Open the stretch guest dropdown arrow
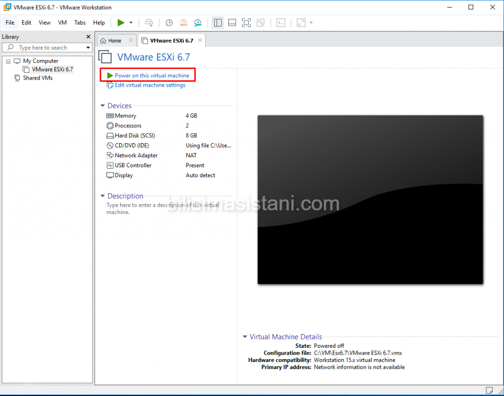This screenshot has width=504, height=396. coord(311,23)
